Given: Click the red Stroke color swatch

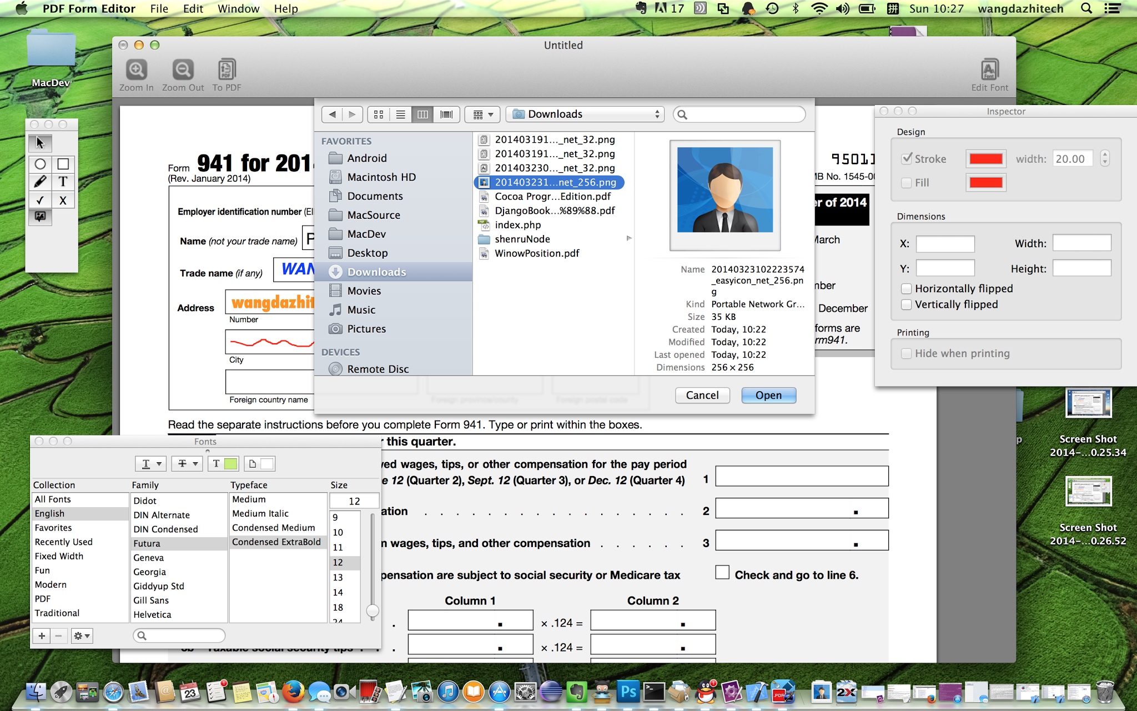Looking at the screenshot, I should (x=985, y=158).
